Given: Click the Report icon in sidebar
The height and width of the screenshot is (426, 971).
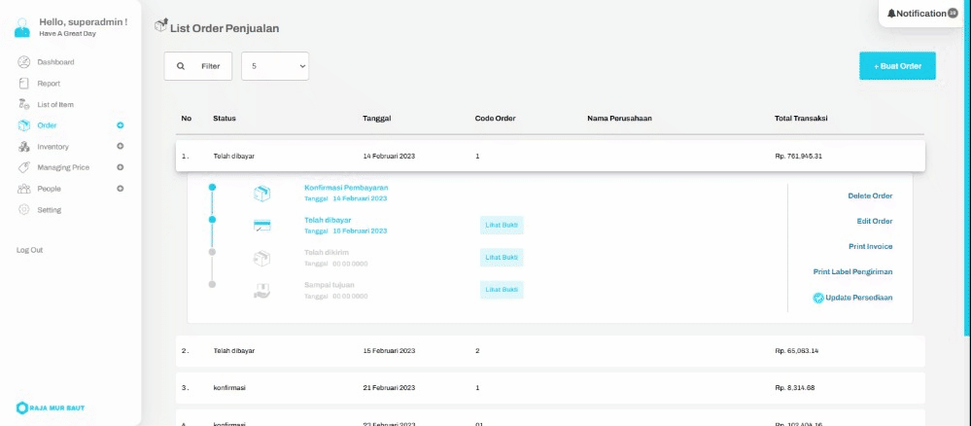Looking at the screenshot, I should point(23,84).
